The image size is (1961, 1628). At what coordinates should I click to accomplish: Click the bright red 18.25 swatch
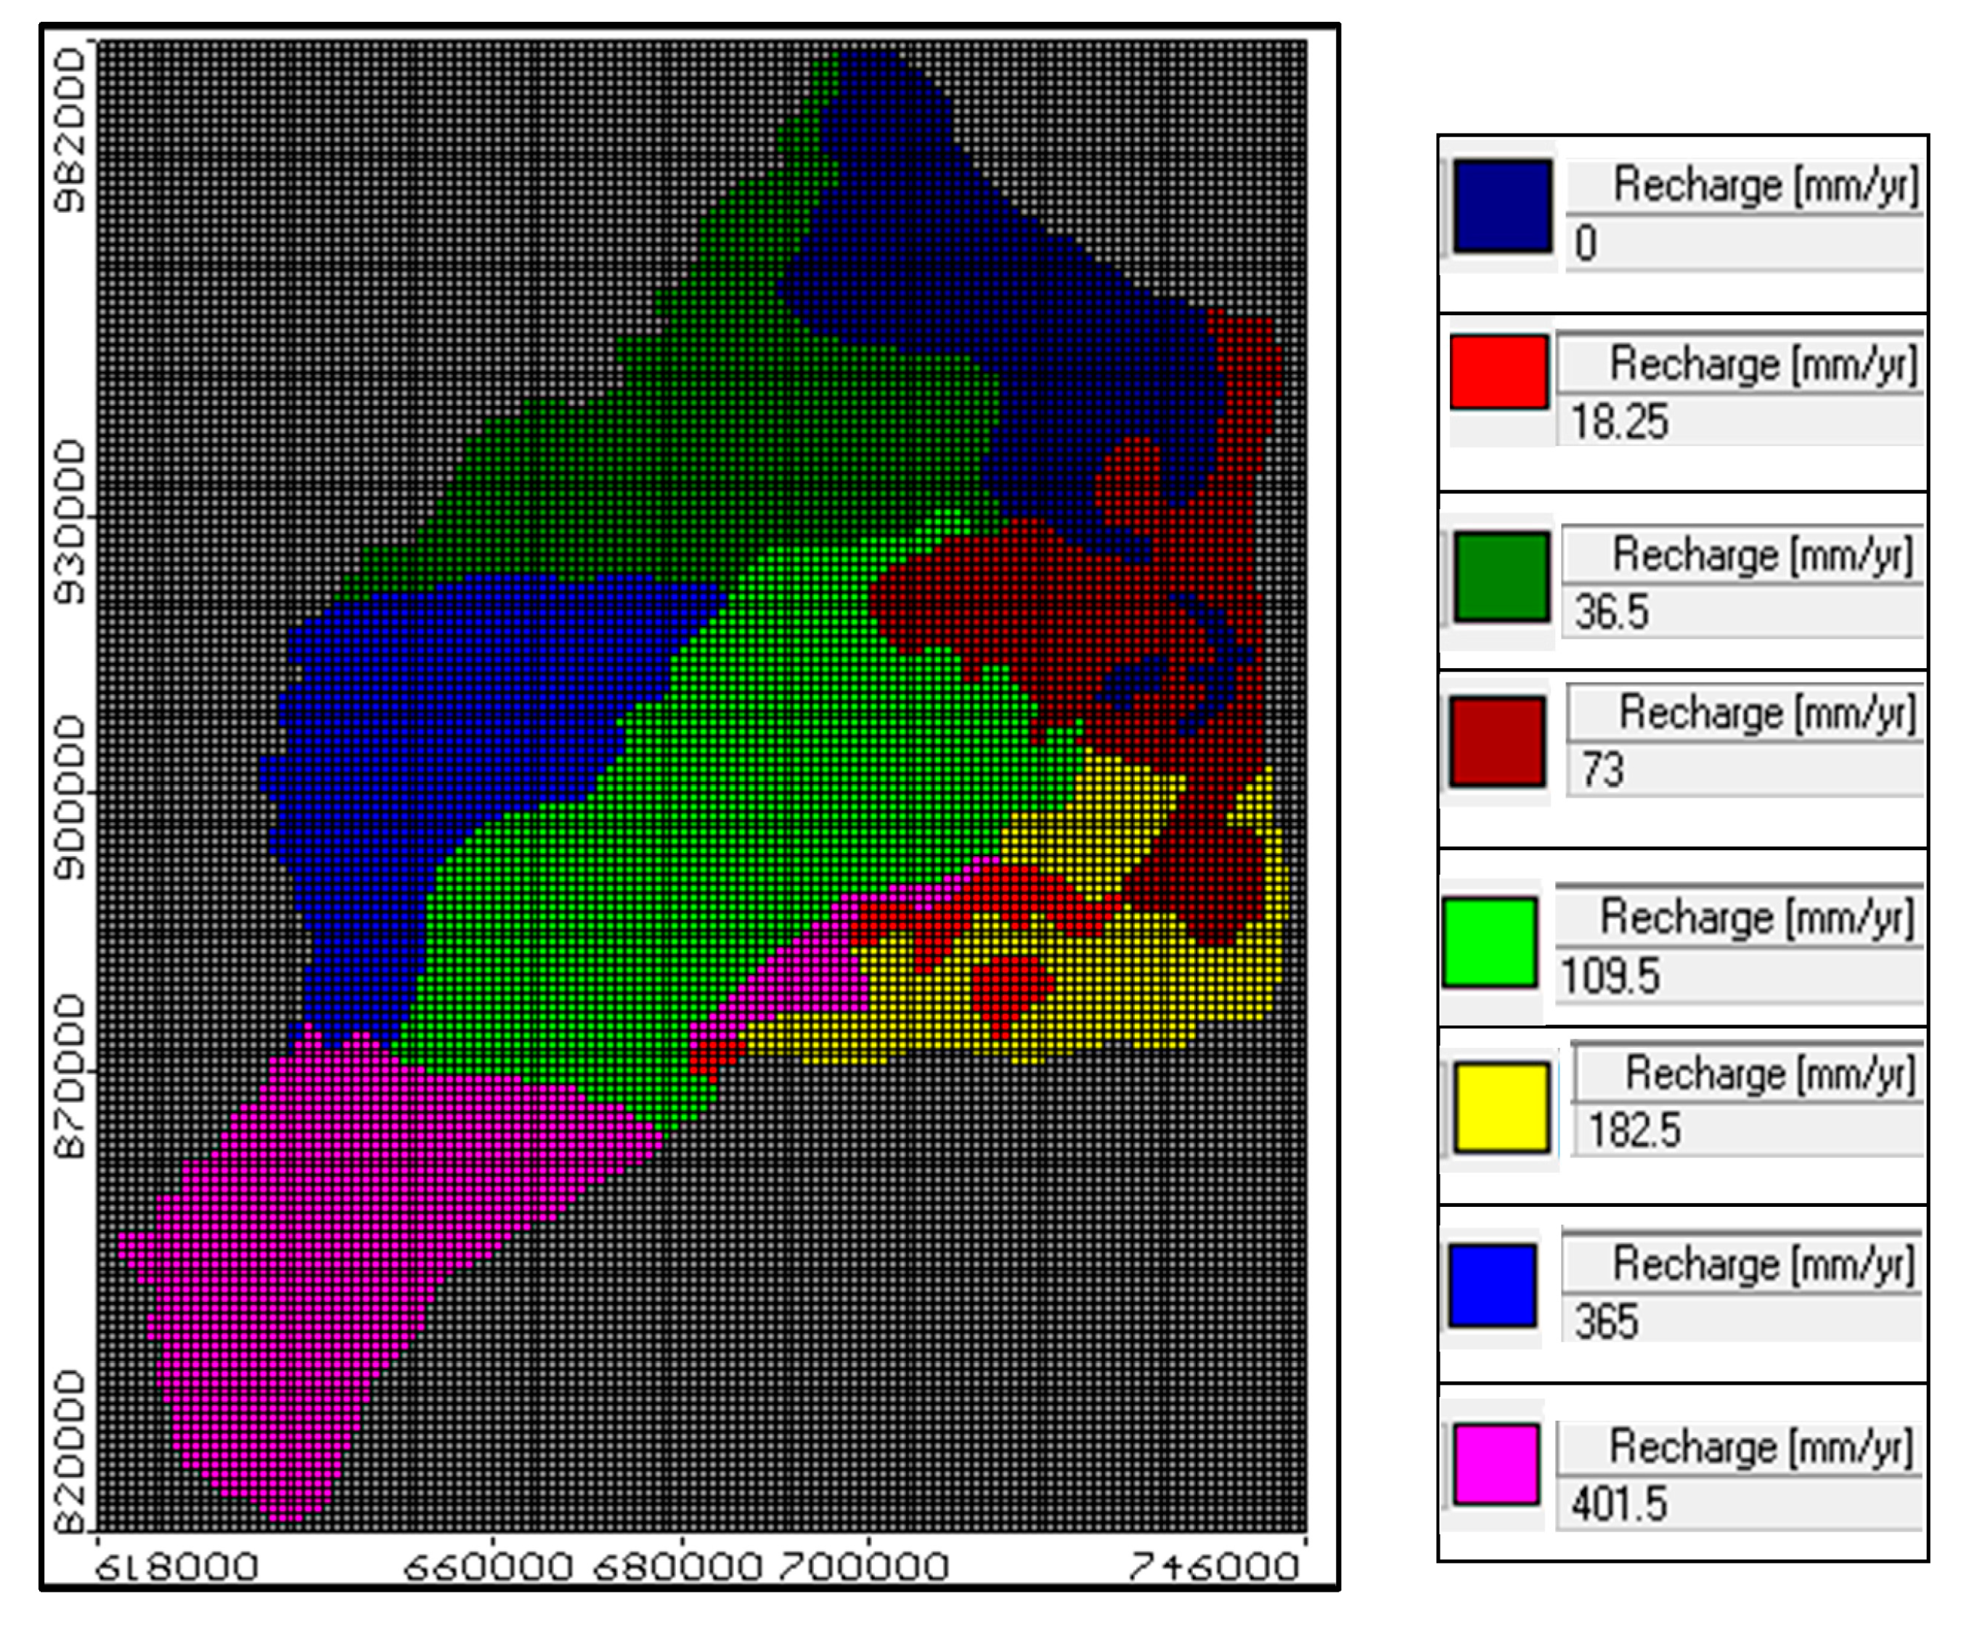1499,372
